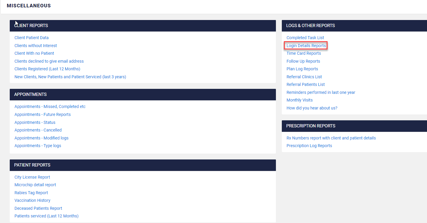Click the LOGS & OTHER REPORTS header
Image resolution: width=427 pixels, height=223 pixels.
[x=354, y=26]
